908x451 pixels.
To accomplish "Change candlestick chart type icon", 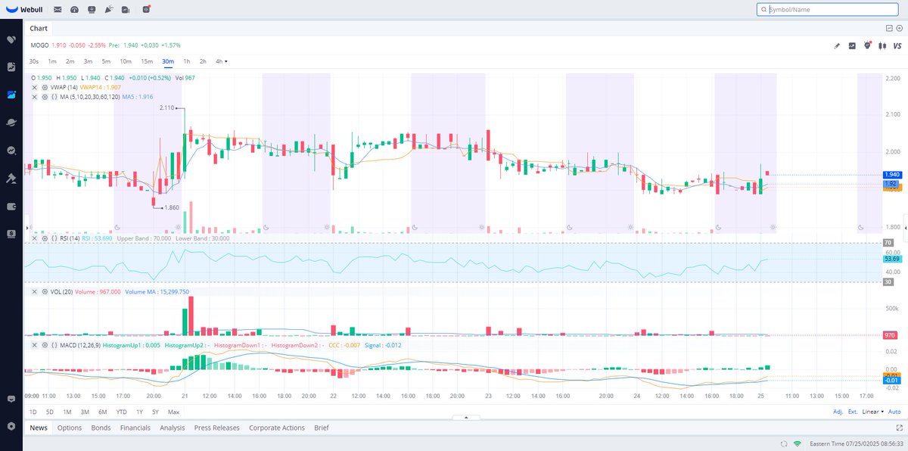I will click(x=882, y=45).
